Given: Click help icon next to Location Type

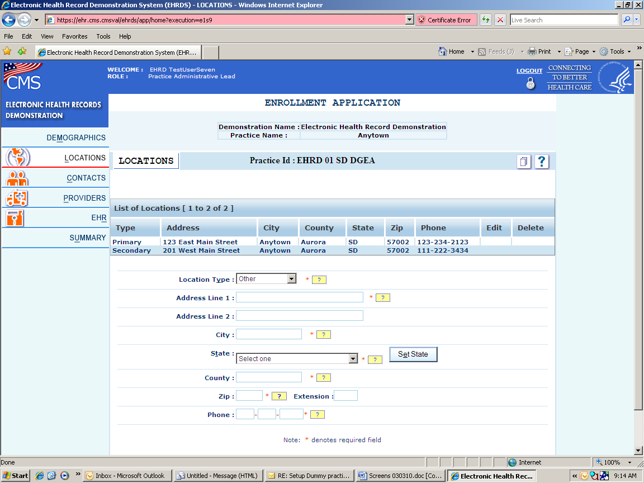Looking at the screenshot, I should (x=319, y=280).
